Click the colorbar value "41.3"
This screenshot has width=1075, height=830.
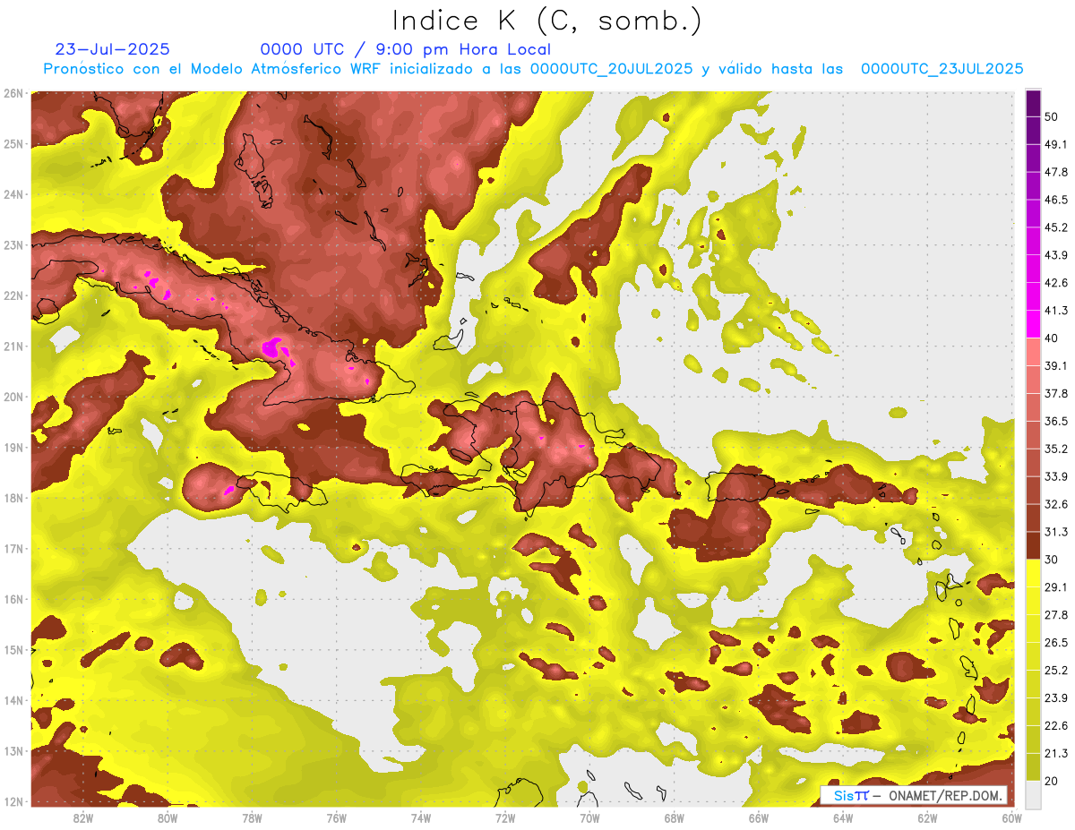point(1056,311)
